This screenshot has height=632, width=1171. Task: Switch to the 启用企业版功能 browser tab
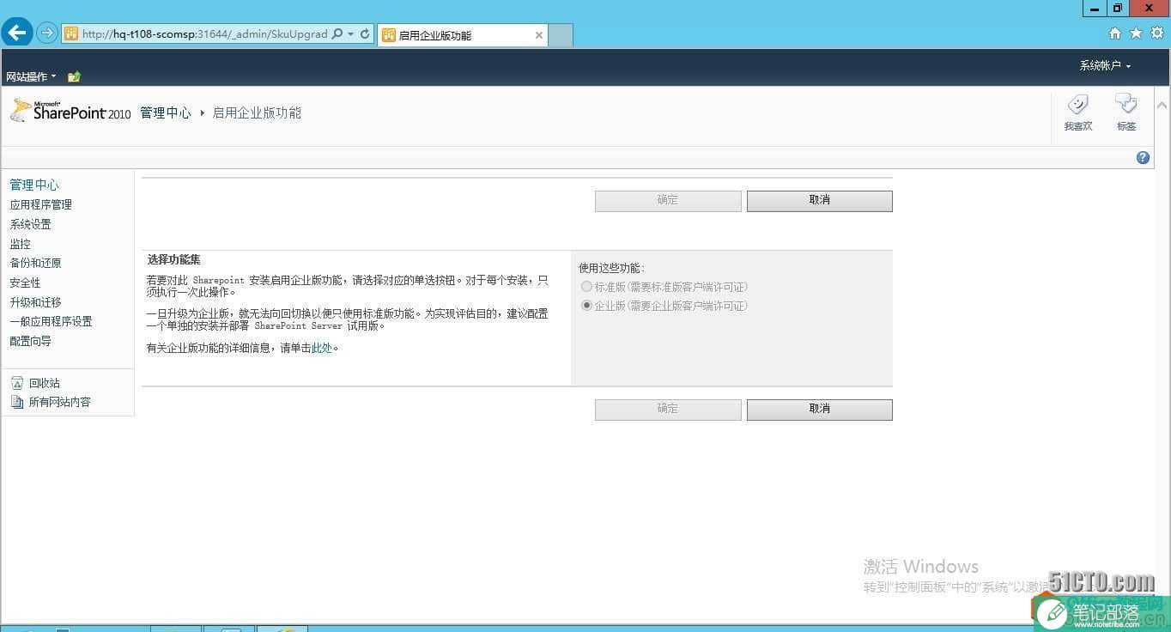tap(460, 35)
